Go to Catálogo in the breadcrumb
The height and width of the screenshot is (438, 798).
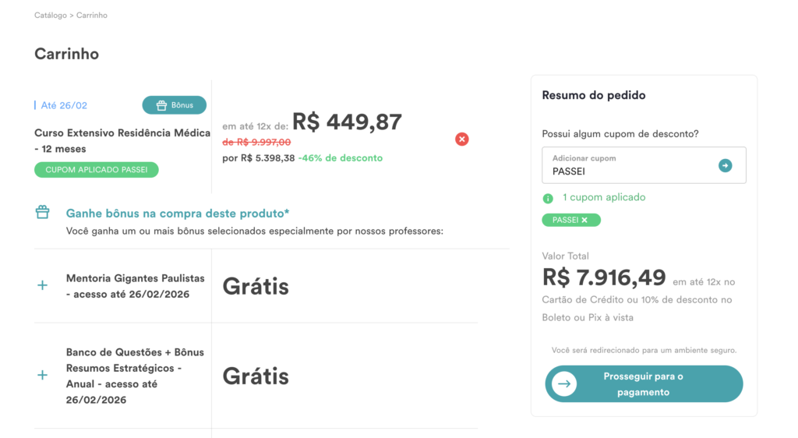(x=51, y=16)
